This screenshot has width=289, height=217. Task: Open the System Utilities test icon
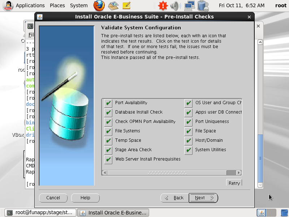(x=188, y=150)
